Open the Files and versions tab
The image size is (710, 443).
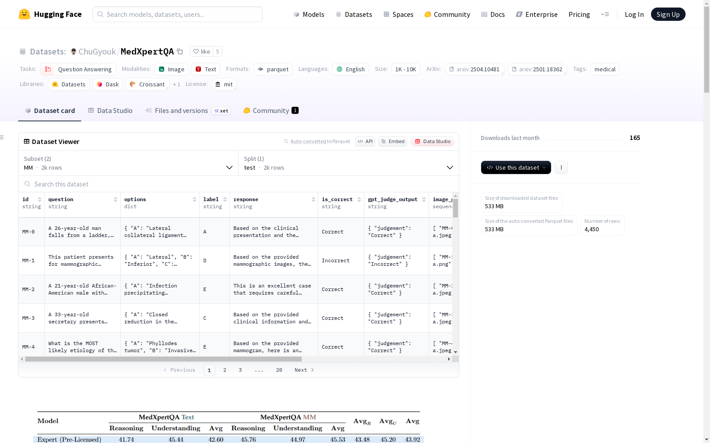pos(188,111)
